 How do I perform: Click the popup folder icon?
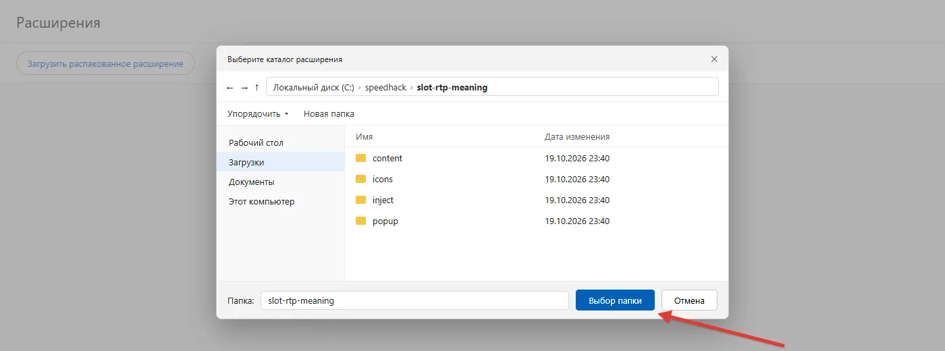pyautogui.click(x=361, y=221)
